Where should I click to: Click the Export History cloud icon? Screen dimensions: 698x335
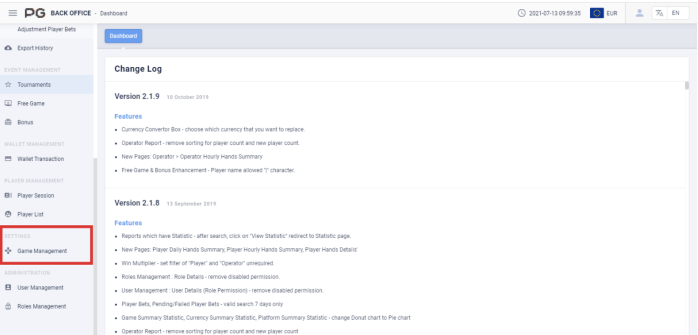coord(8,48)
